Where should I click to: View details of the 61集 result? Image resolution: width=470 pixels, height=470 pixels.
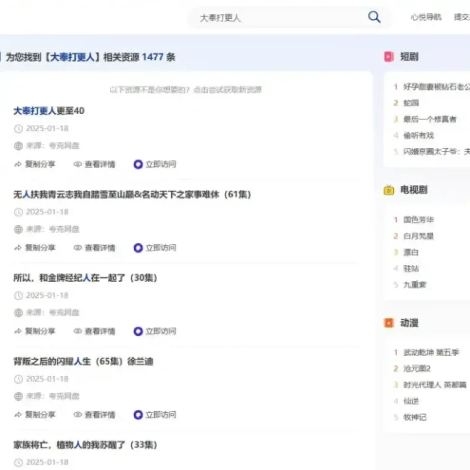point(100,247)
